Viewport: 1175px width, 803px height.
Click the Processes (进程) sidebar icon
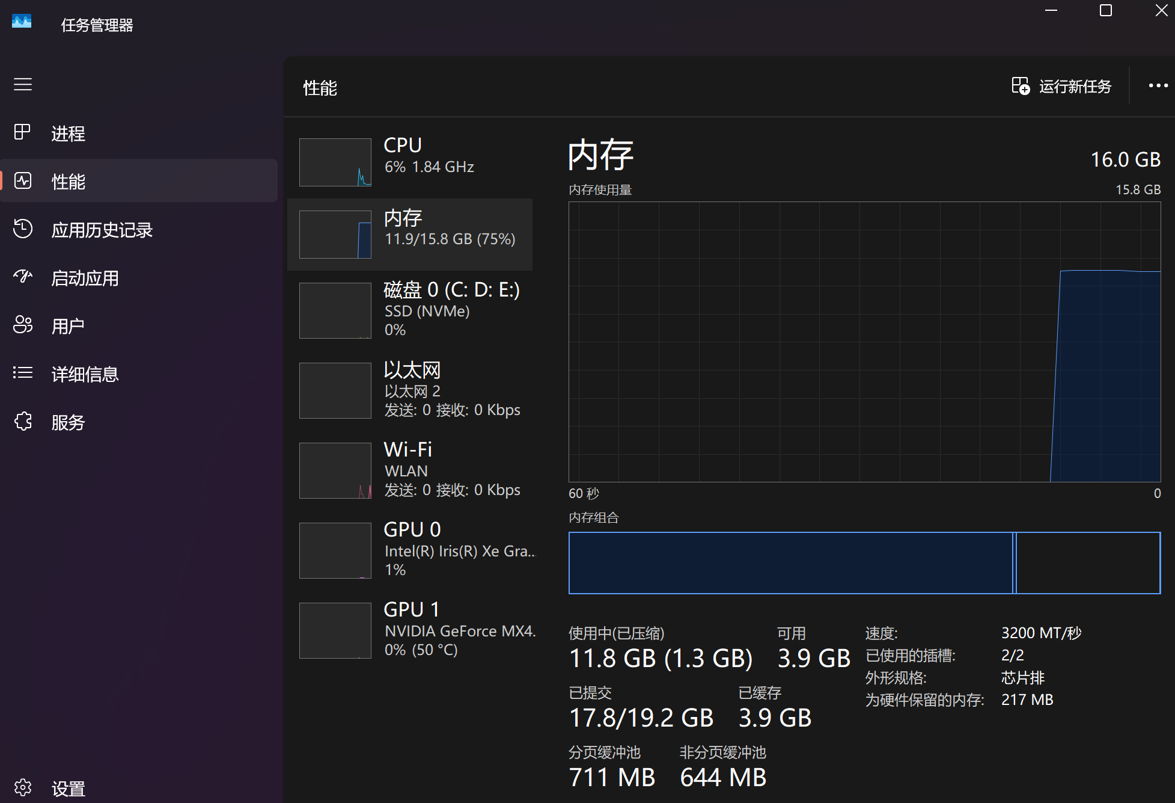[23, 132]
